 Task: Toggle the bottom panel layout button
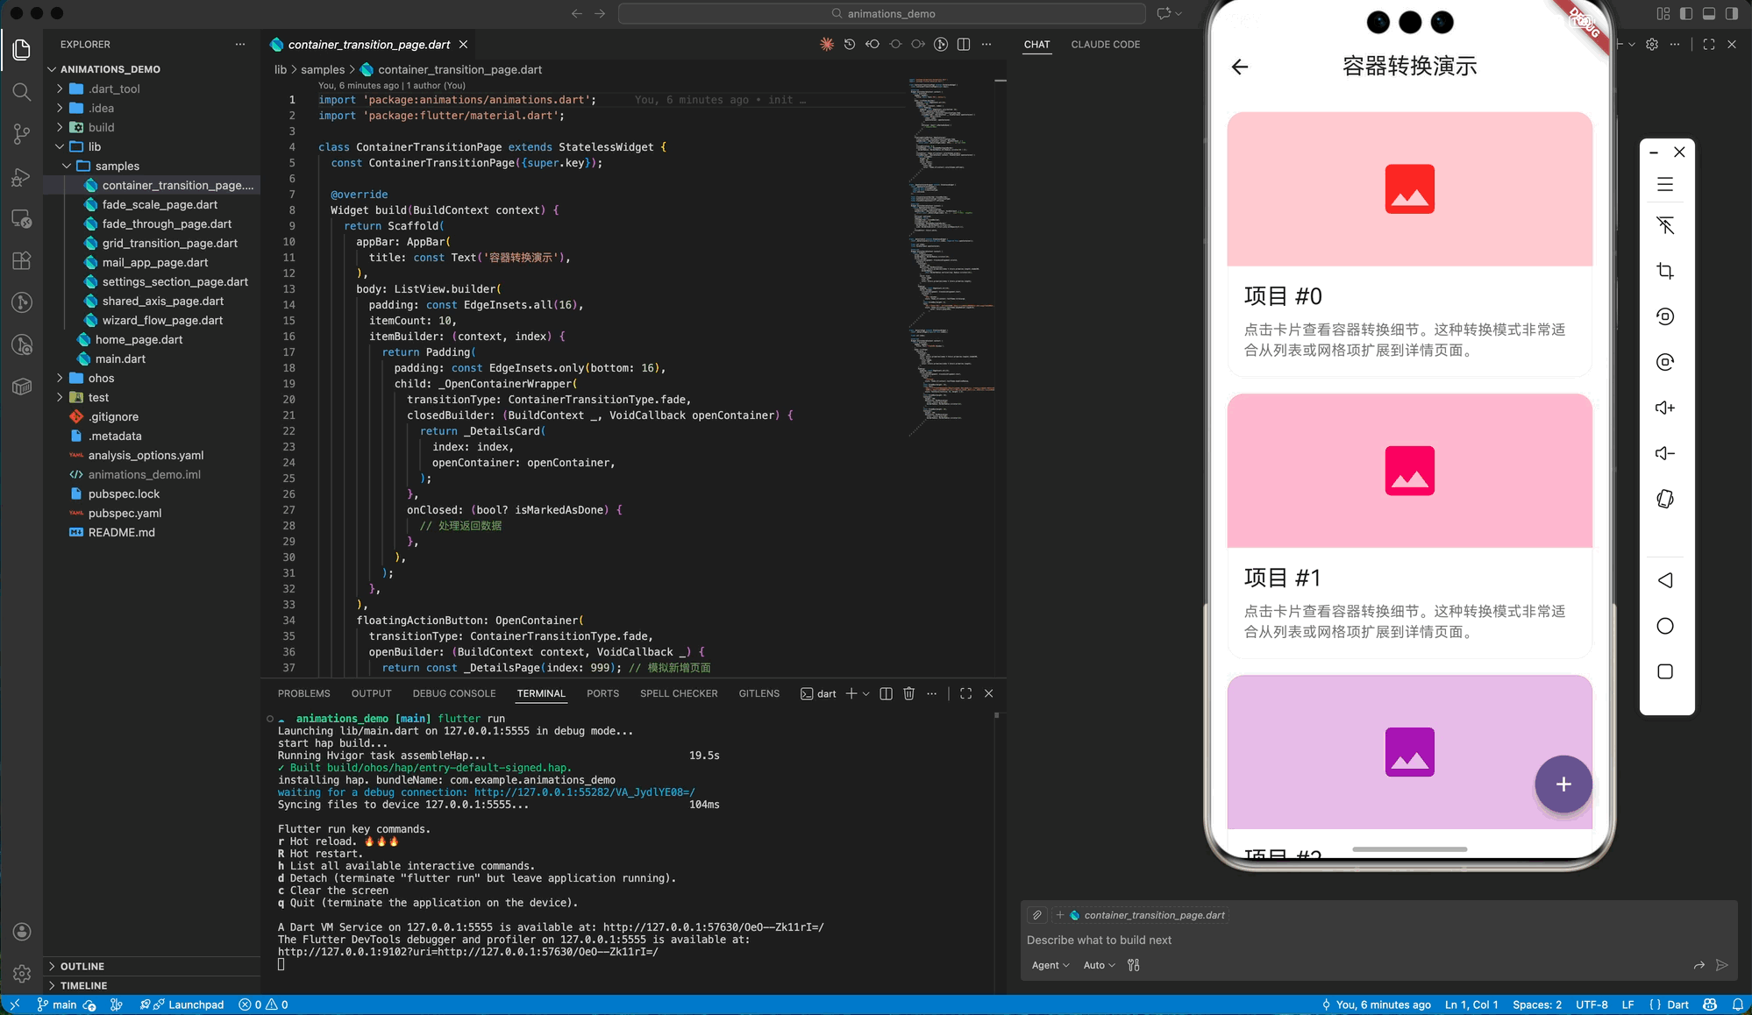(x=1708, y=13)
